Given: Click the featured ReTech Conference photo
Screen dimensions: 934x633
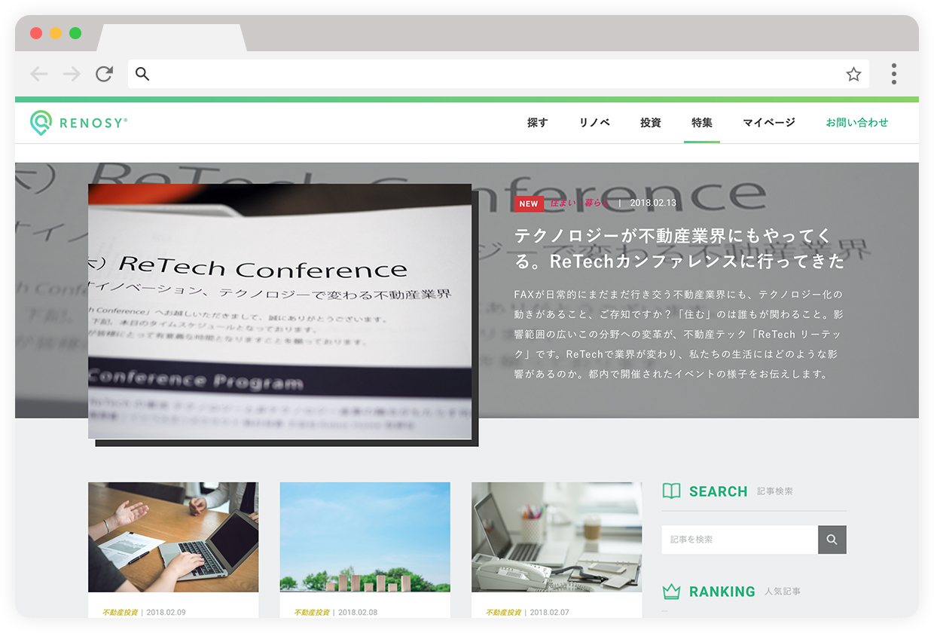Looking at the screenshot, I should pos(279,311).
